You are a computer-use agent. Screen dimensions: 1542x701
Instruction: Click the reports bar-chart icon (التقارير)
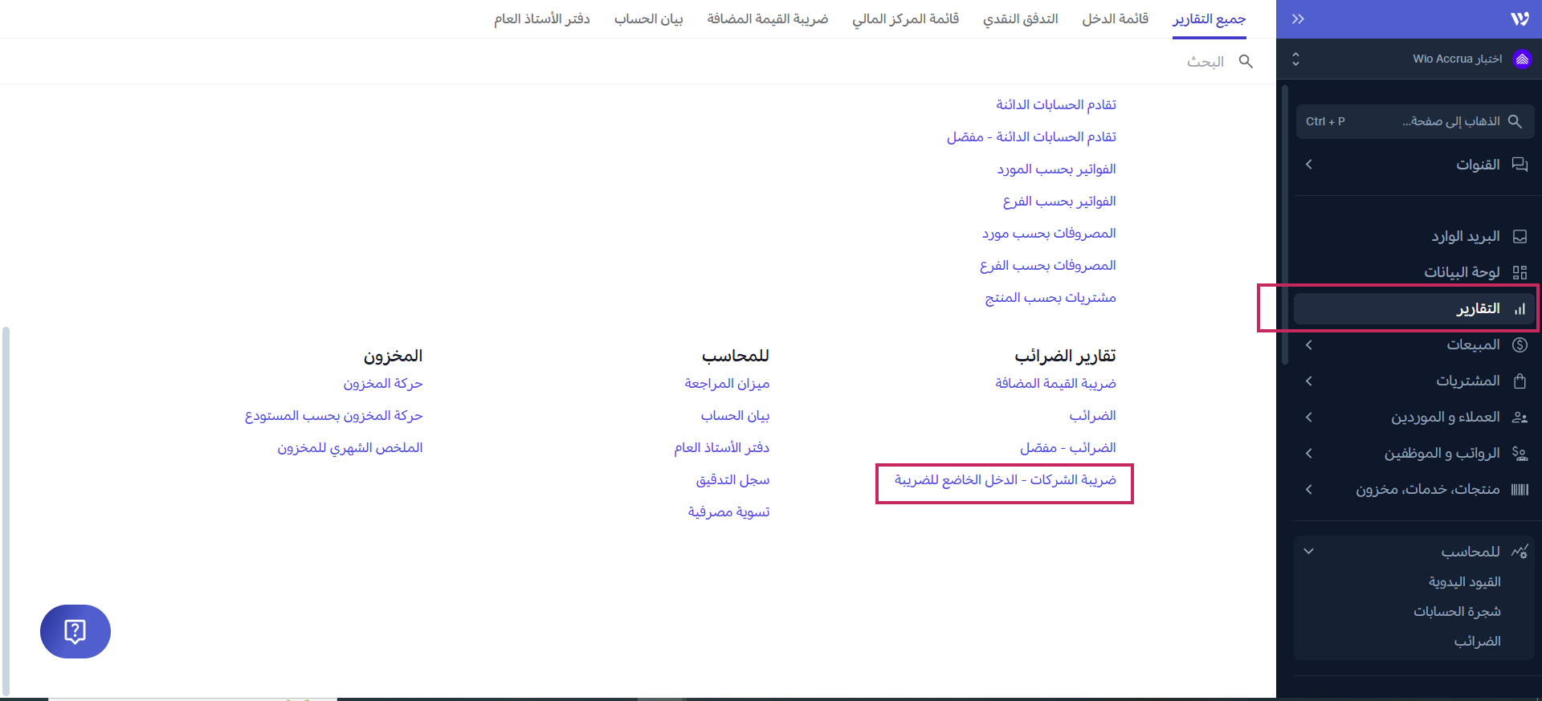point(1520,309)
